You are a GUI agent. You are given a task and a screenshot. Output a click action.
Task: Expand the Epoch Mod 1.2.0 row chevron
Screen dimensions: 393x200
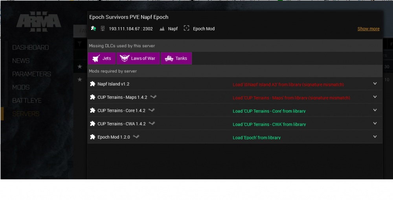(375, 137)
